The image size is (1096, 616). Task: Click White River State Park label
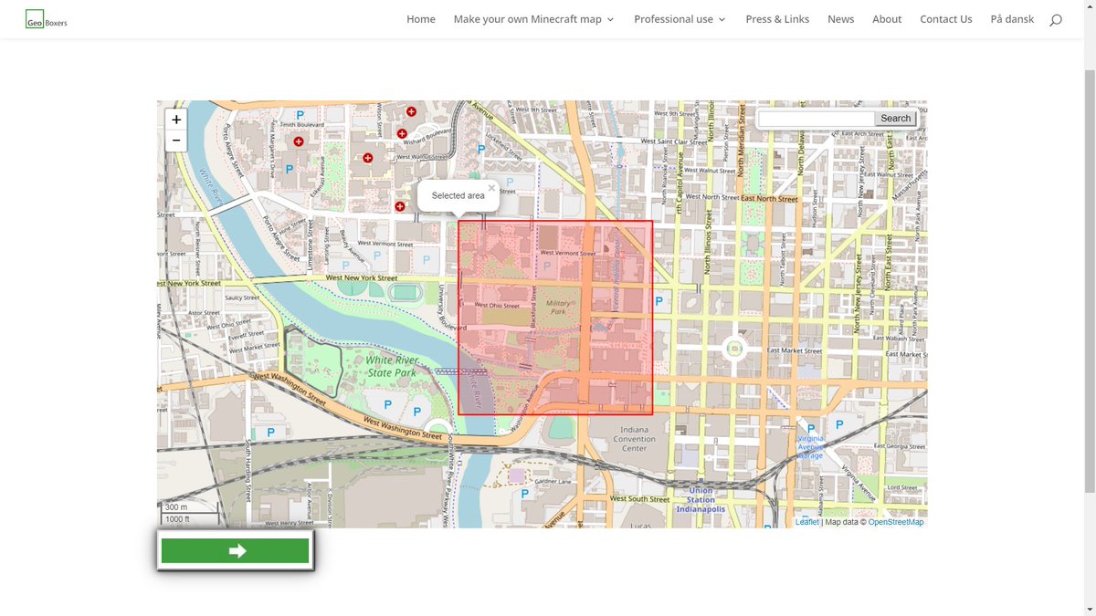coord(391,366)
